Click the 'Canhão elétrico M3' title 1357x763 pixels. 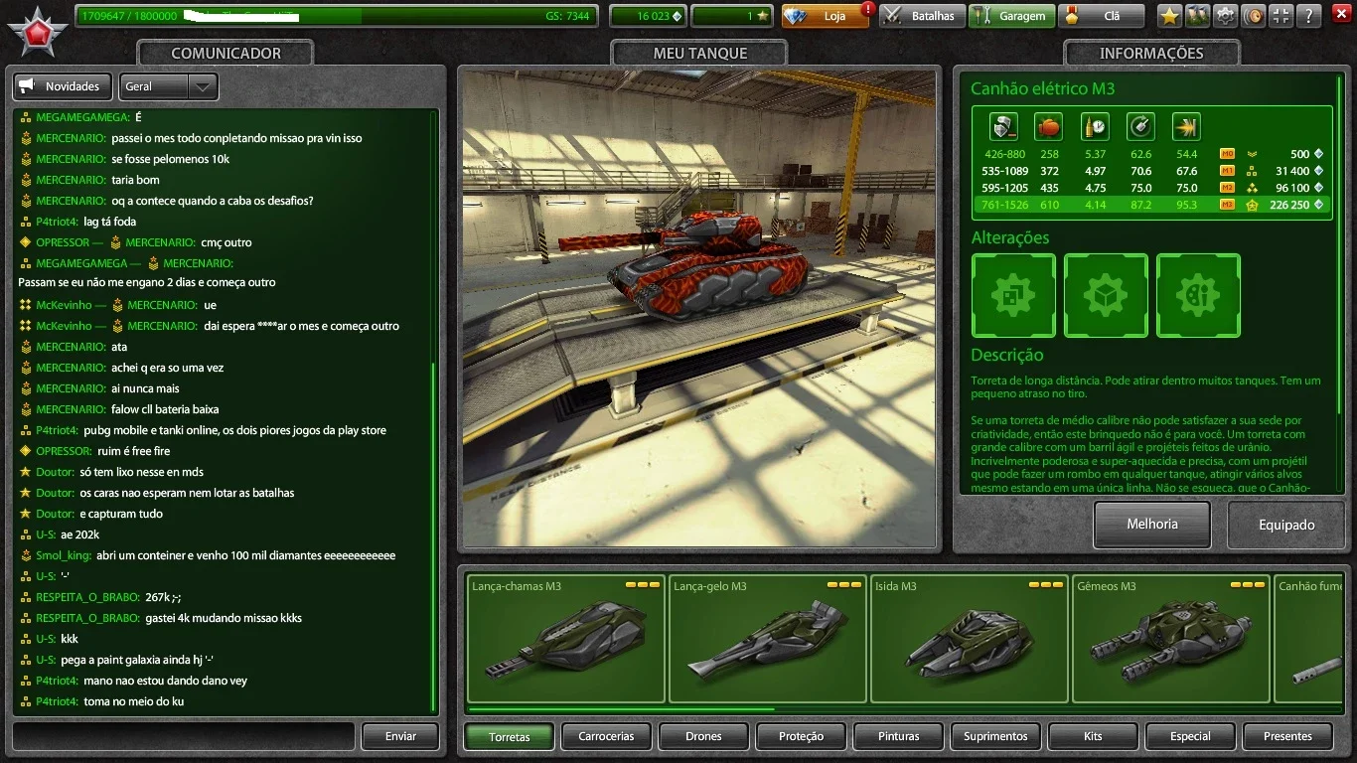pyautogui.click(x=1043, y=88)
